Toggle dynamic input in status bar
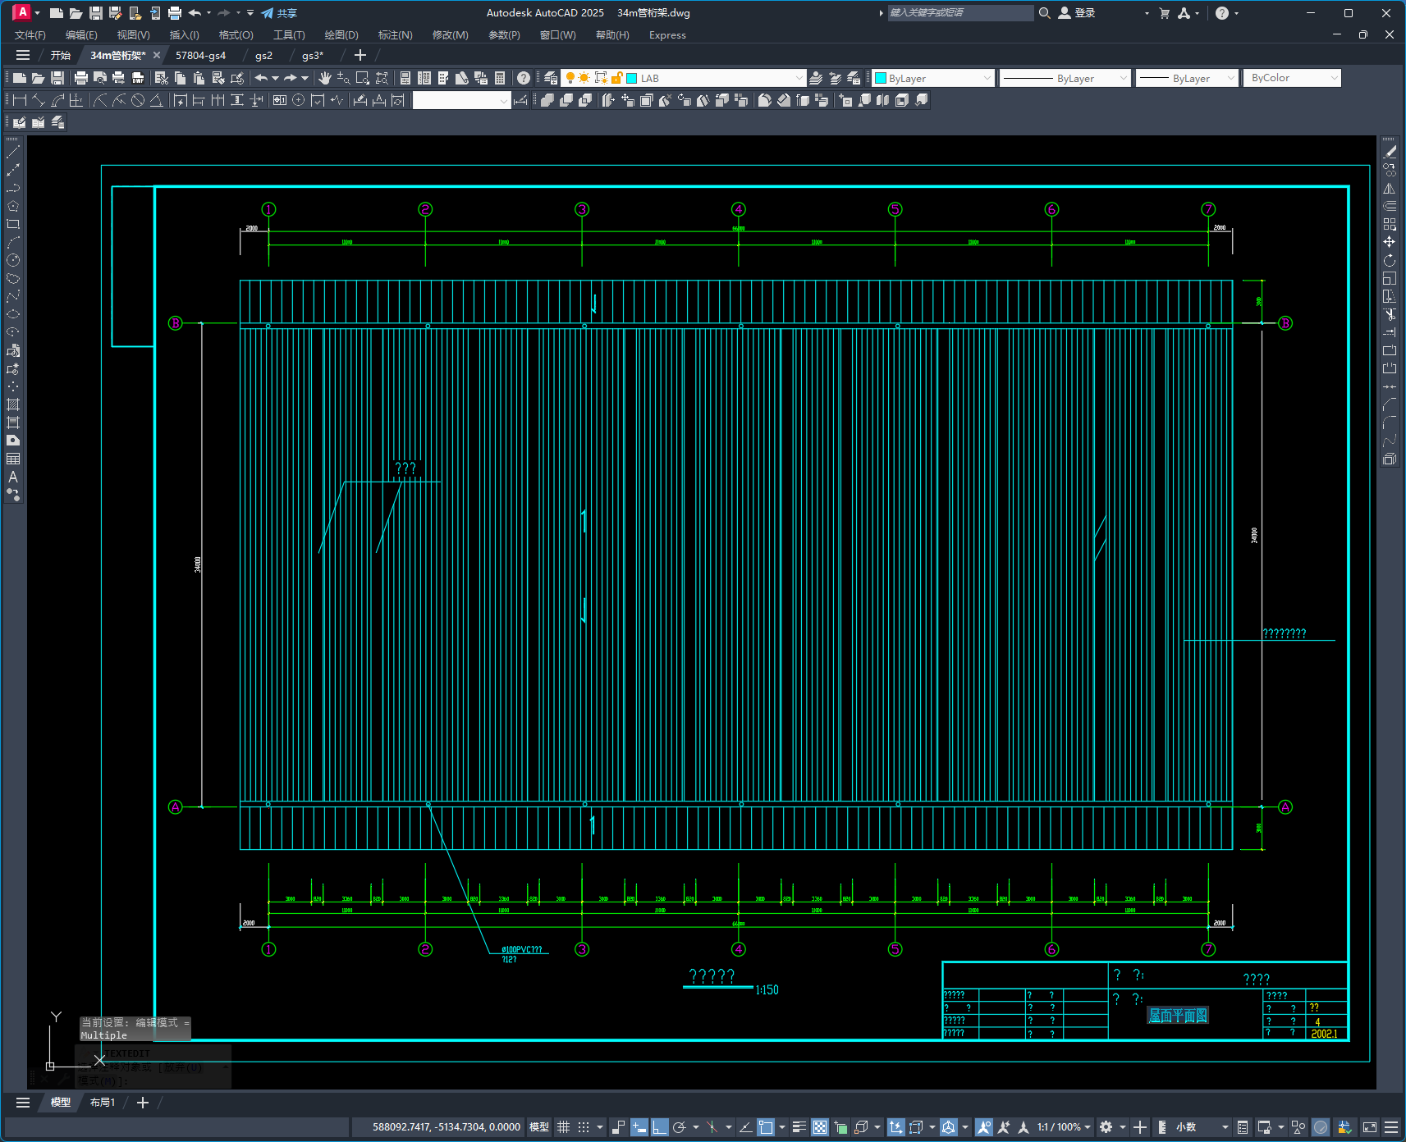This screenshot has width=1406, height=1142. coord(639,1127)
